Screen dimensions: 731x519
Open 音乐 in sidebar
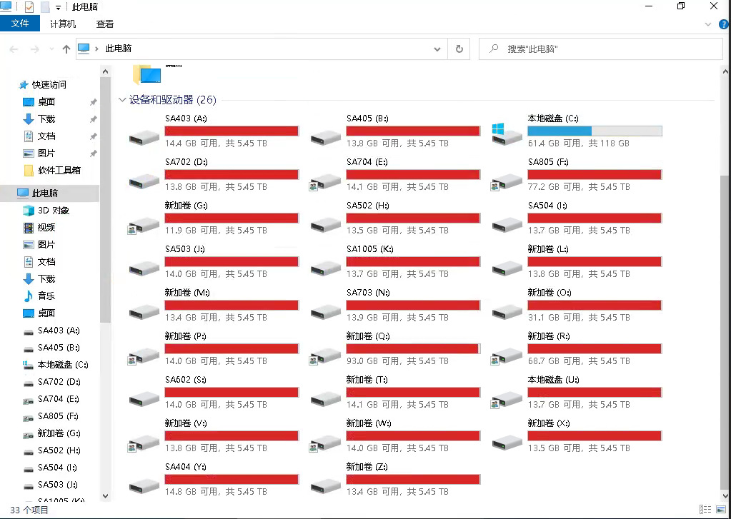[46, 296]
